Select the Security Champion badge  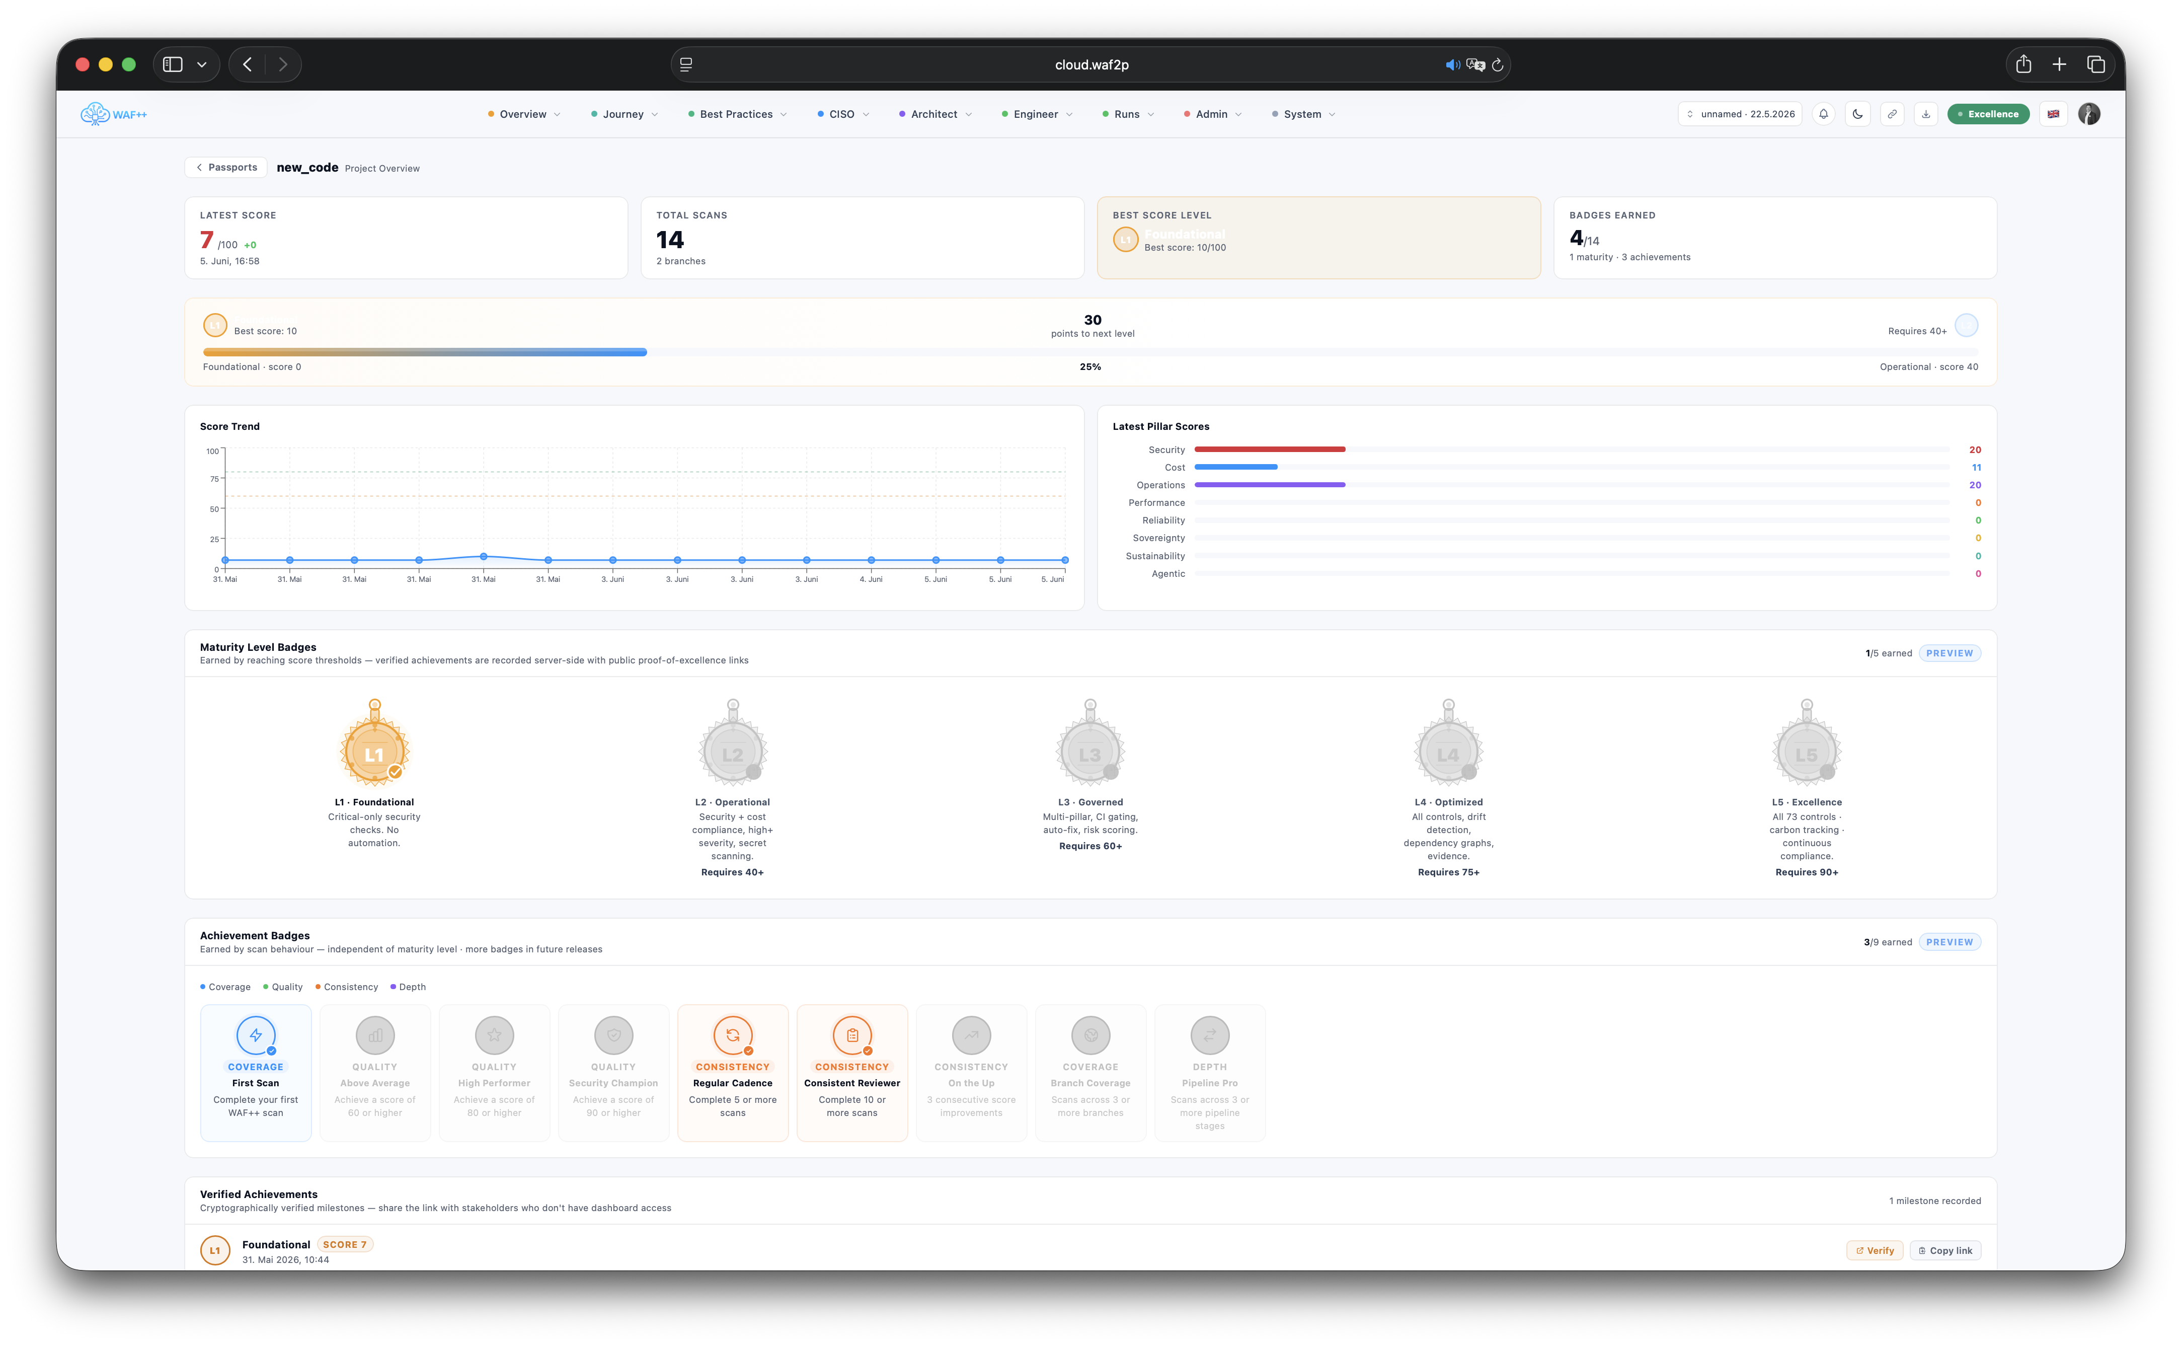pyautogui.click(x=613, y=1073)
